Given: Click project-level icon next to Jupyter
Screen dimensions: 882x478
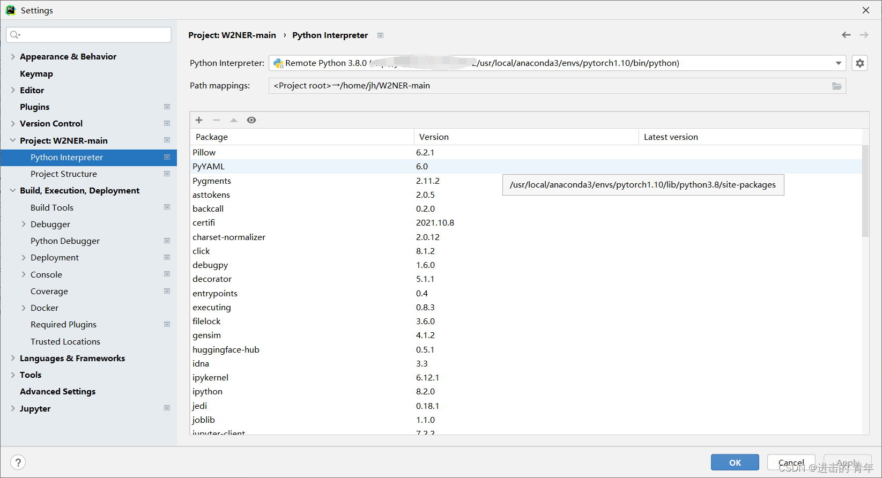Looking at the screenshot, I should 167,408.
